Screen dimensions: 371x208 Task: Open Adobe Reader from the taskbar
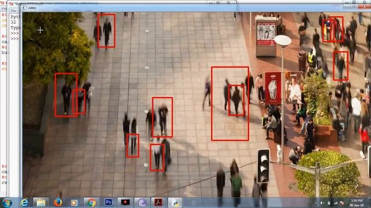coord(158,202)
